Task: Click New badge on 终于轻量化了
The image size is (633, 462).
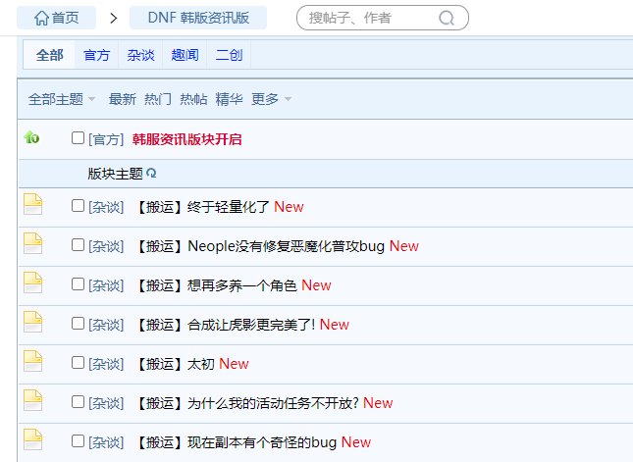Action: (289, 207)
